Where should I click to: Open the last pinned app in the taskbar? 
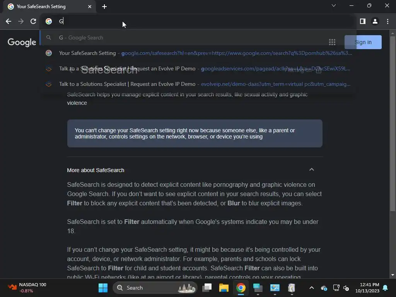(292, 288)
